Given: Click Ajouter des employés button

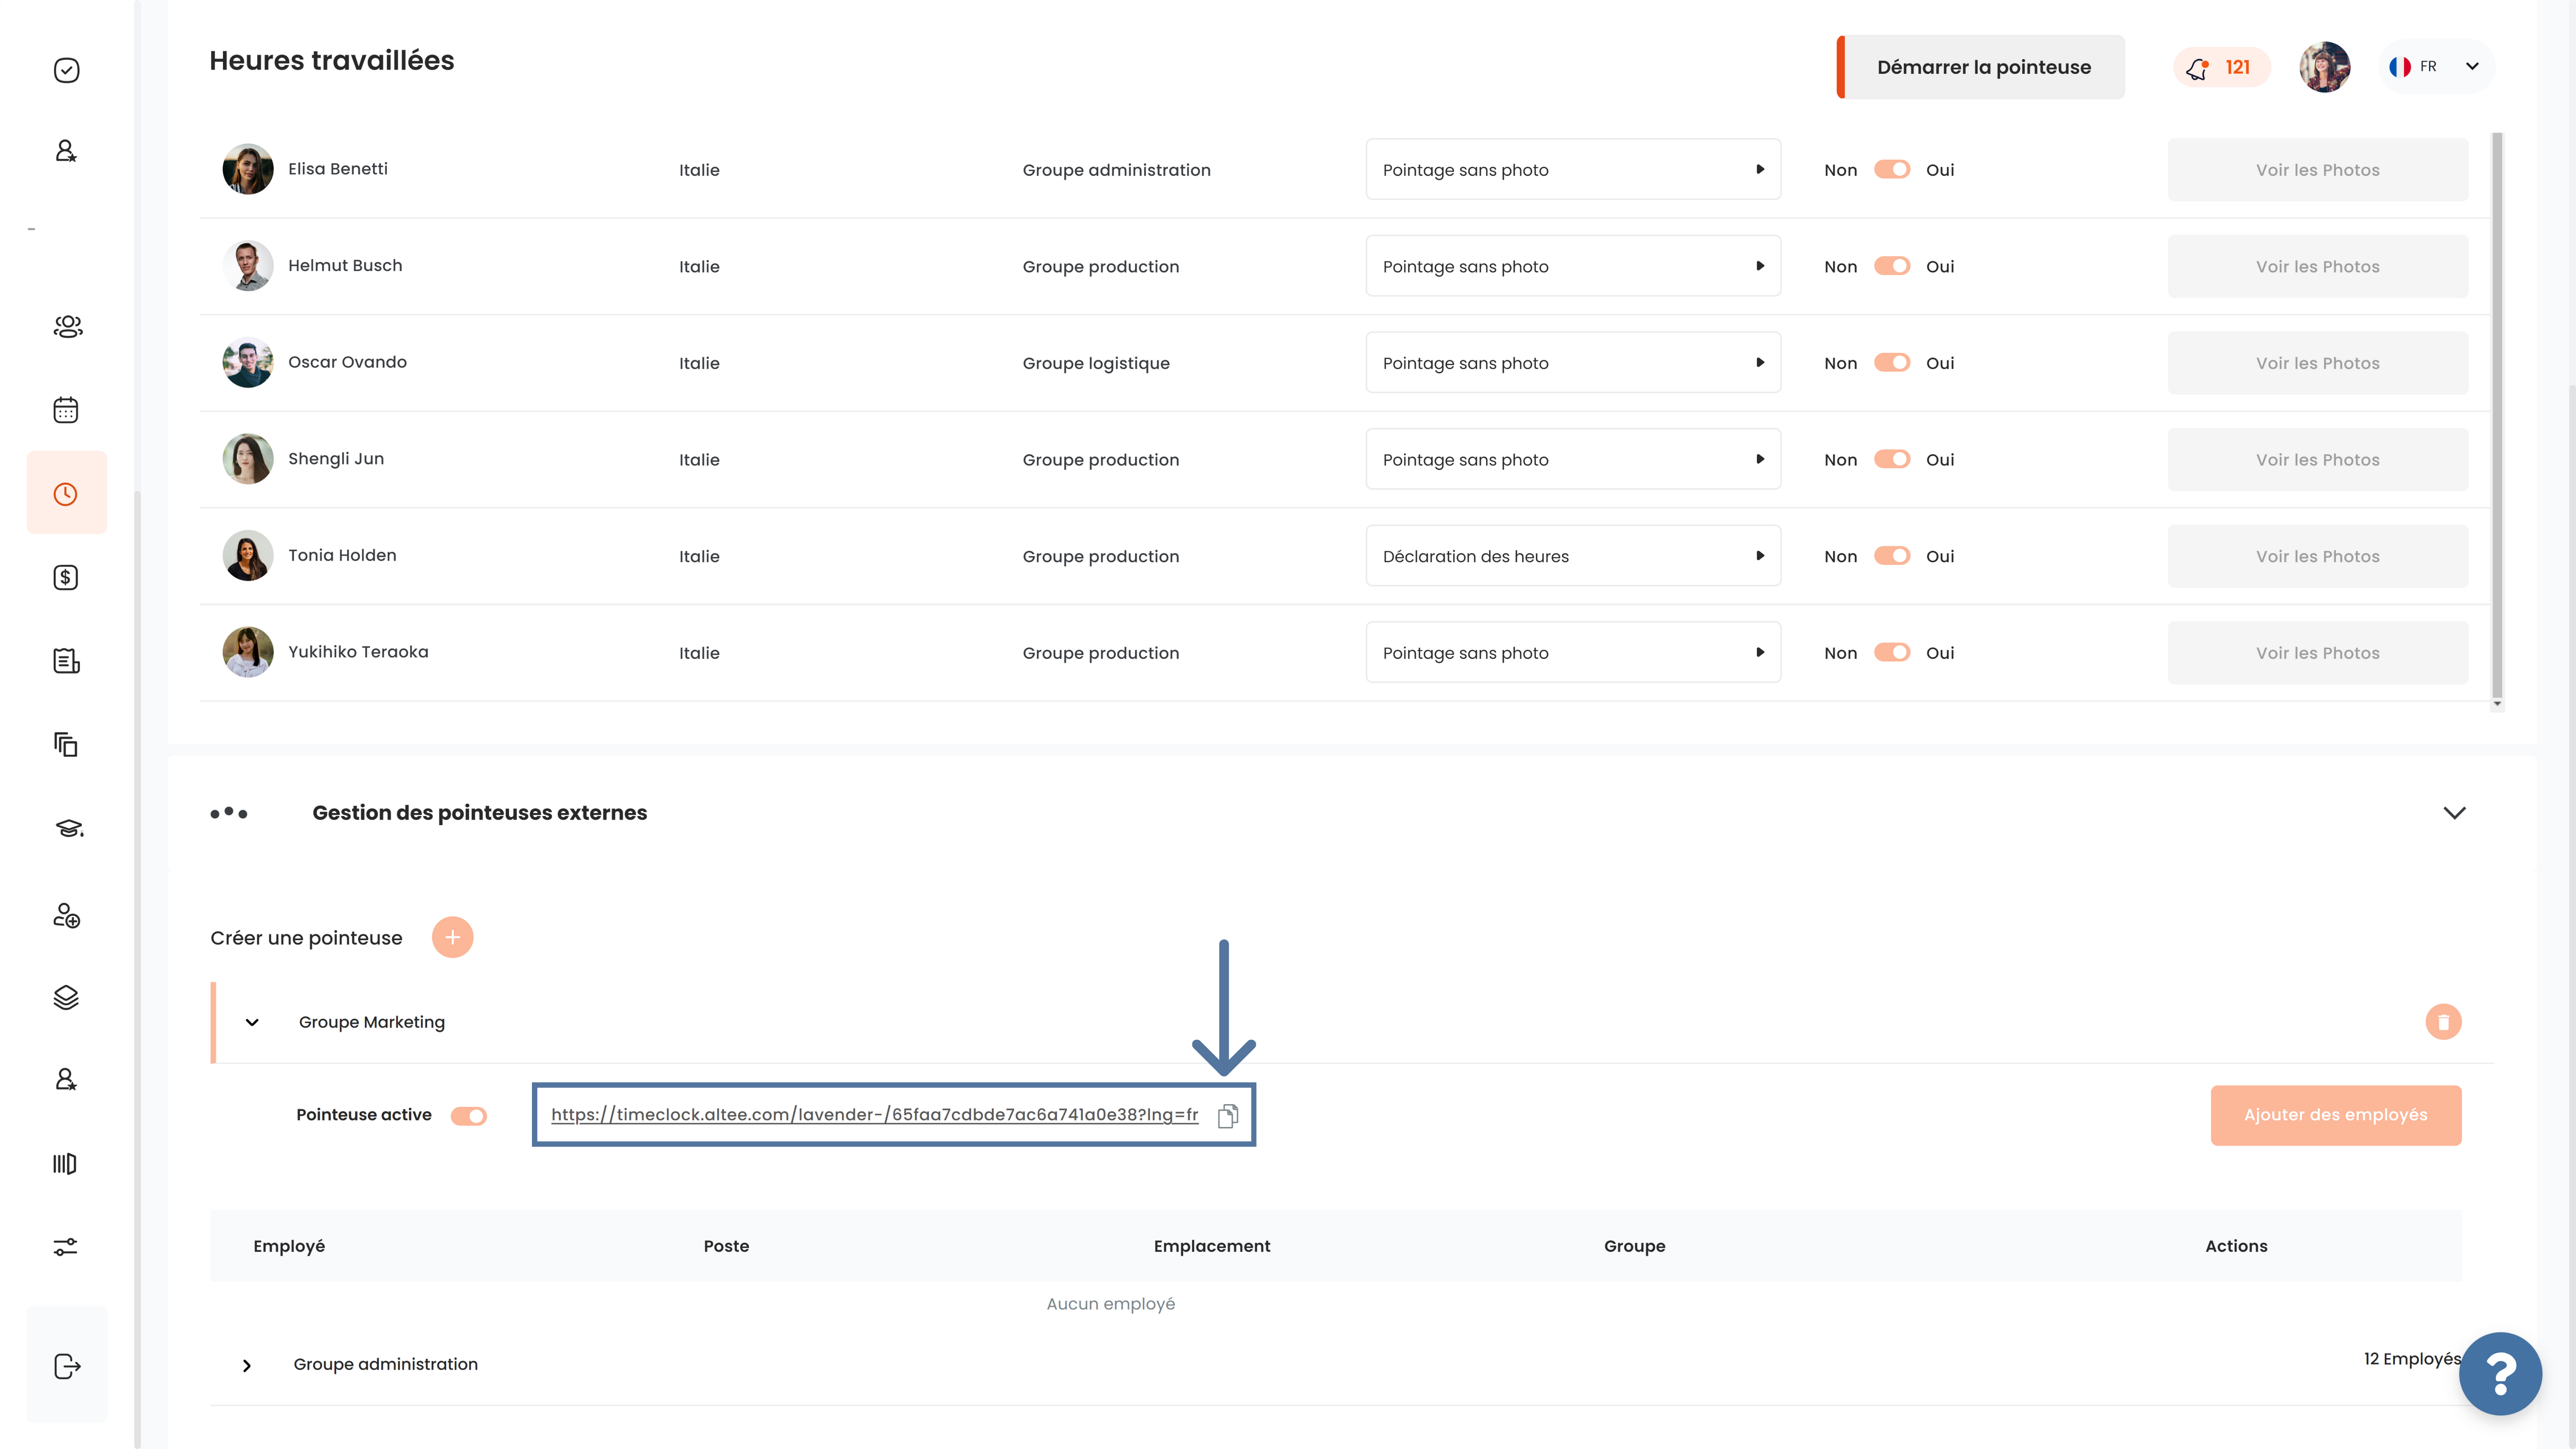Looking at the screenshot, I should point(2335,1115).
